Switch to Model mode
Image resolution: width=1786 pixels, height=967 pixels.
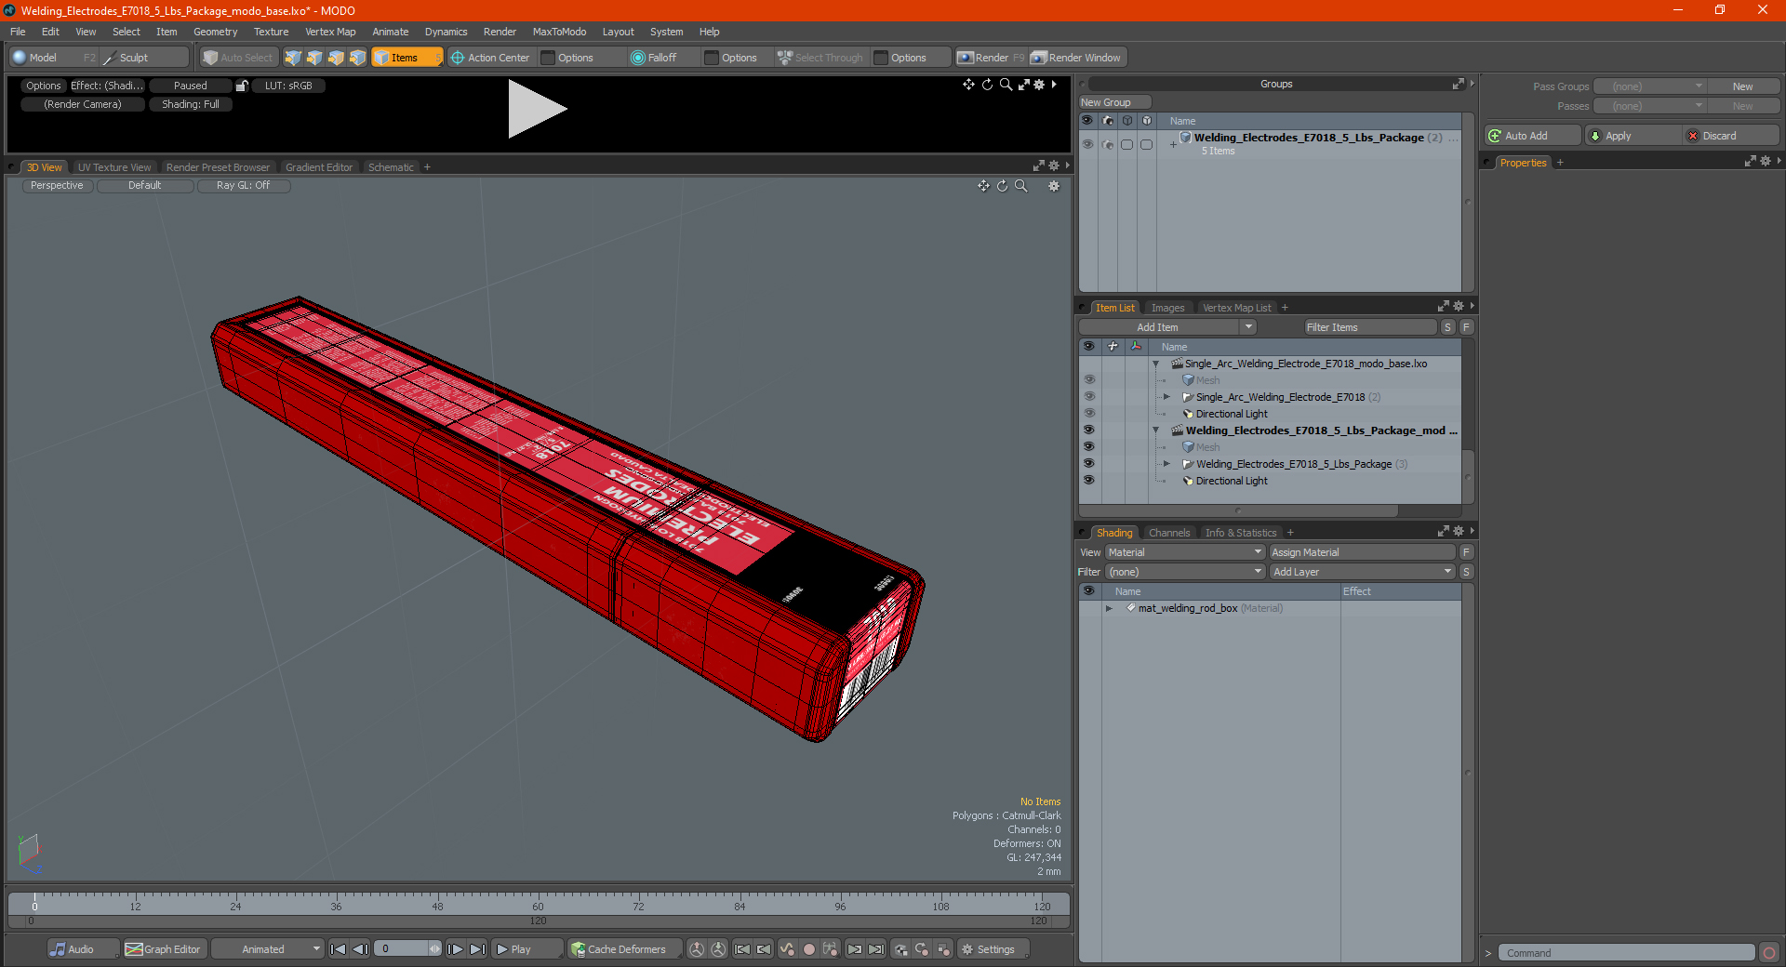(x=53, y=58)
